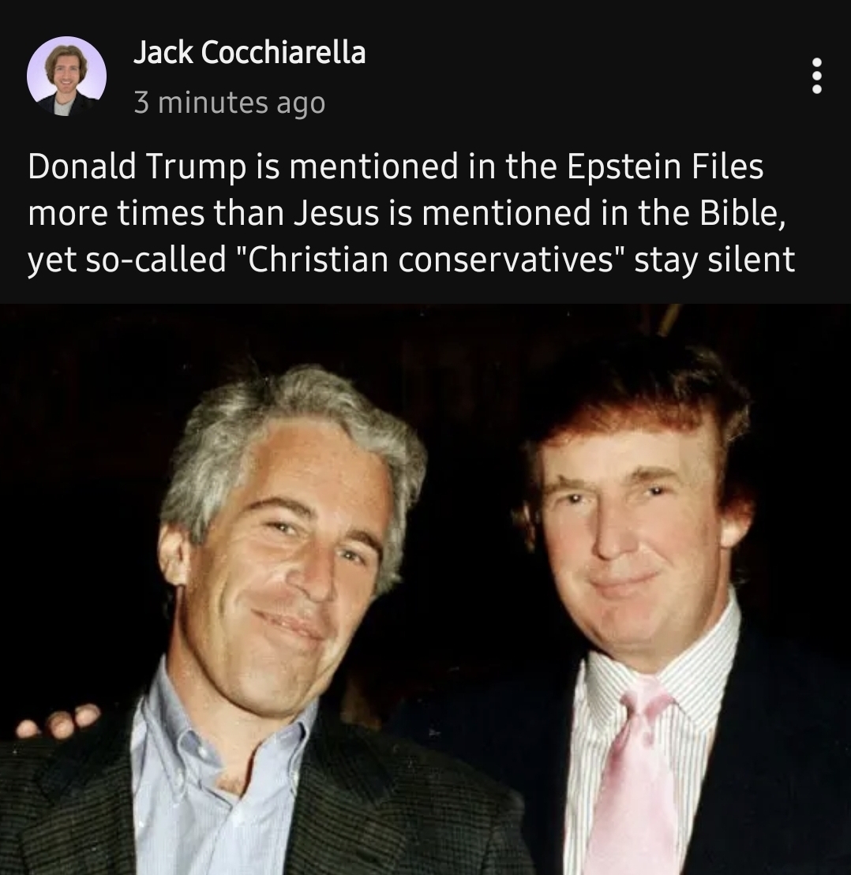Click "more times than" in second line
Viewport: 851px width, 875px height.
(156, 213)
